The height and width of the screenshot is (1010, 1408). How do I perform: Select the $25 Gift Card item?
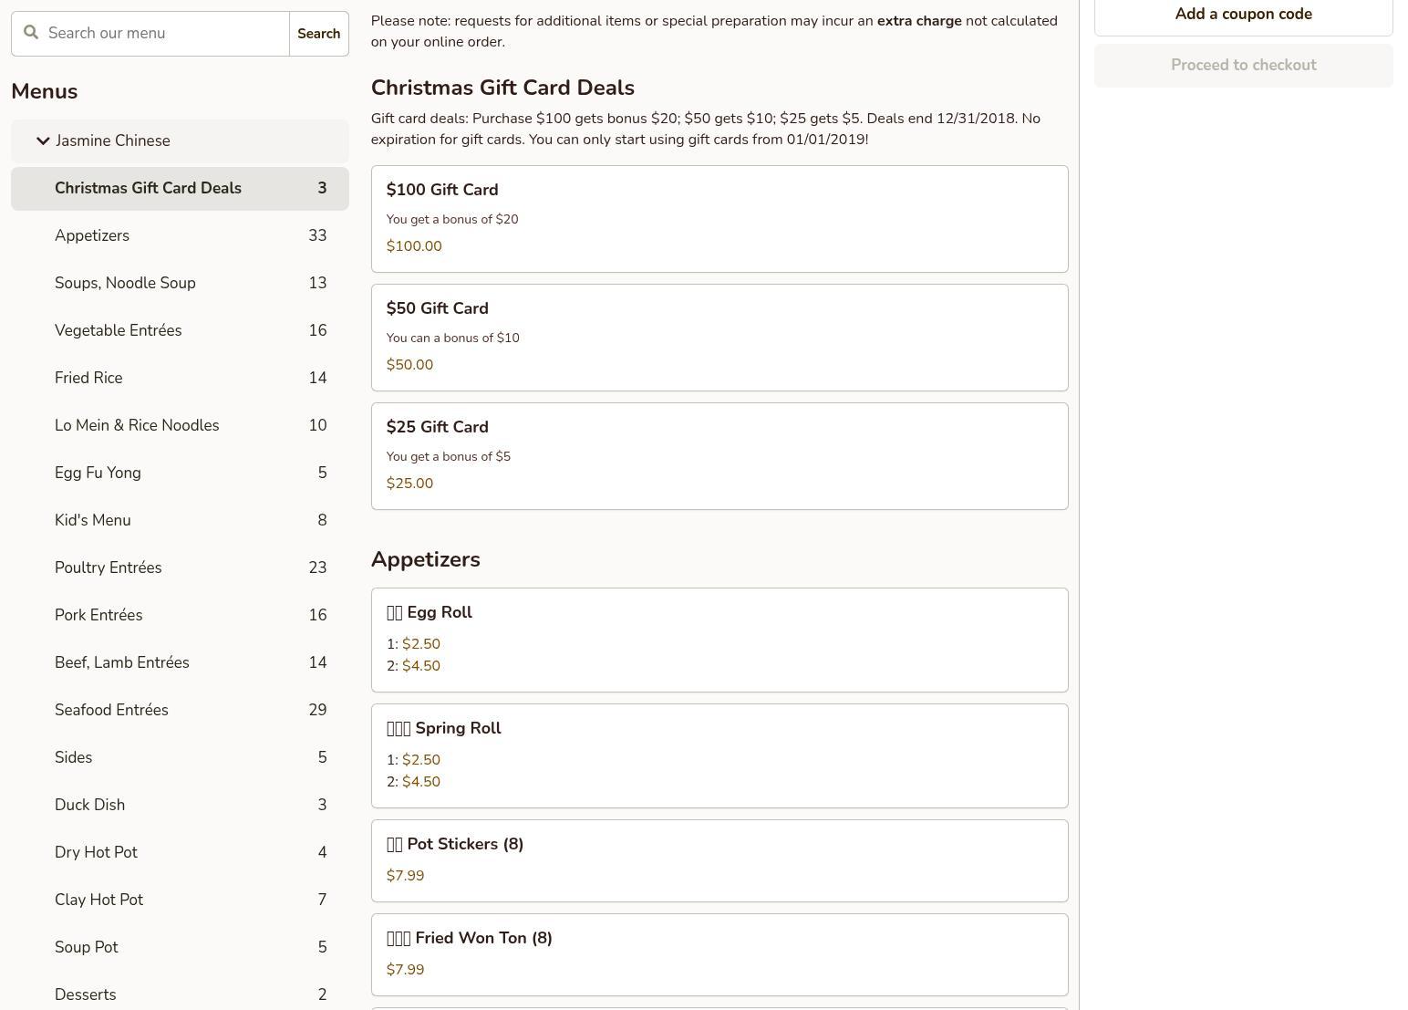[719, 456]
